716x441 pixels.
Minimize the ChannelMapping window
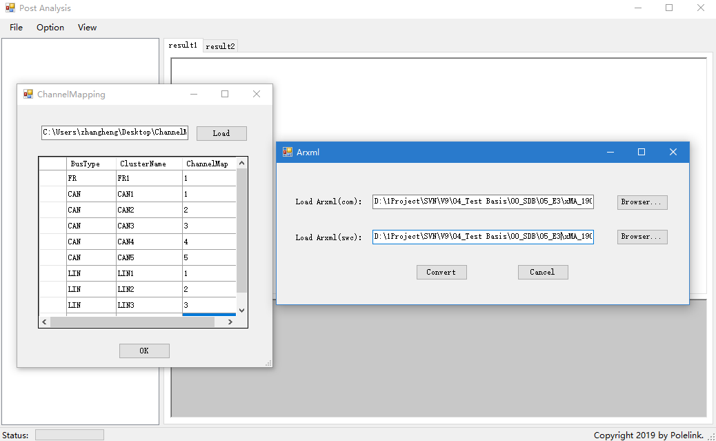coord(194,94)
